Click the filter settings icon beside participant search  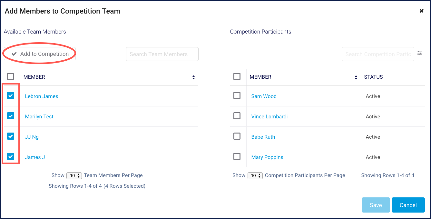[x=419, y=53]
